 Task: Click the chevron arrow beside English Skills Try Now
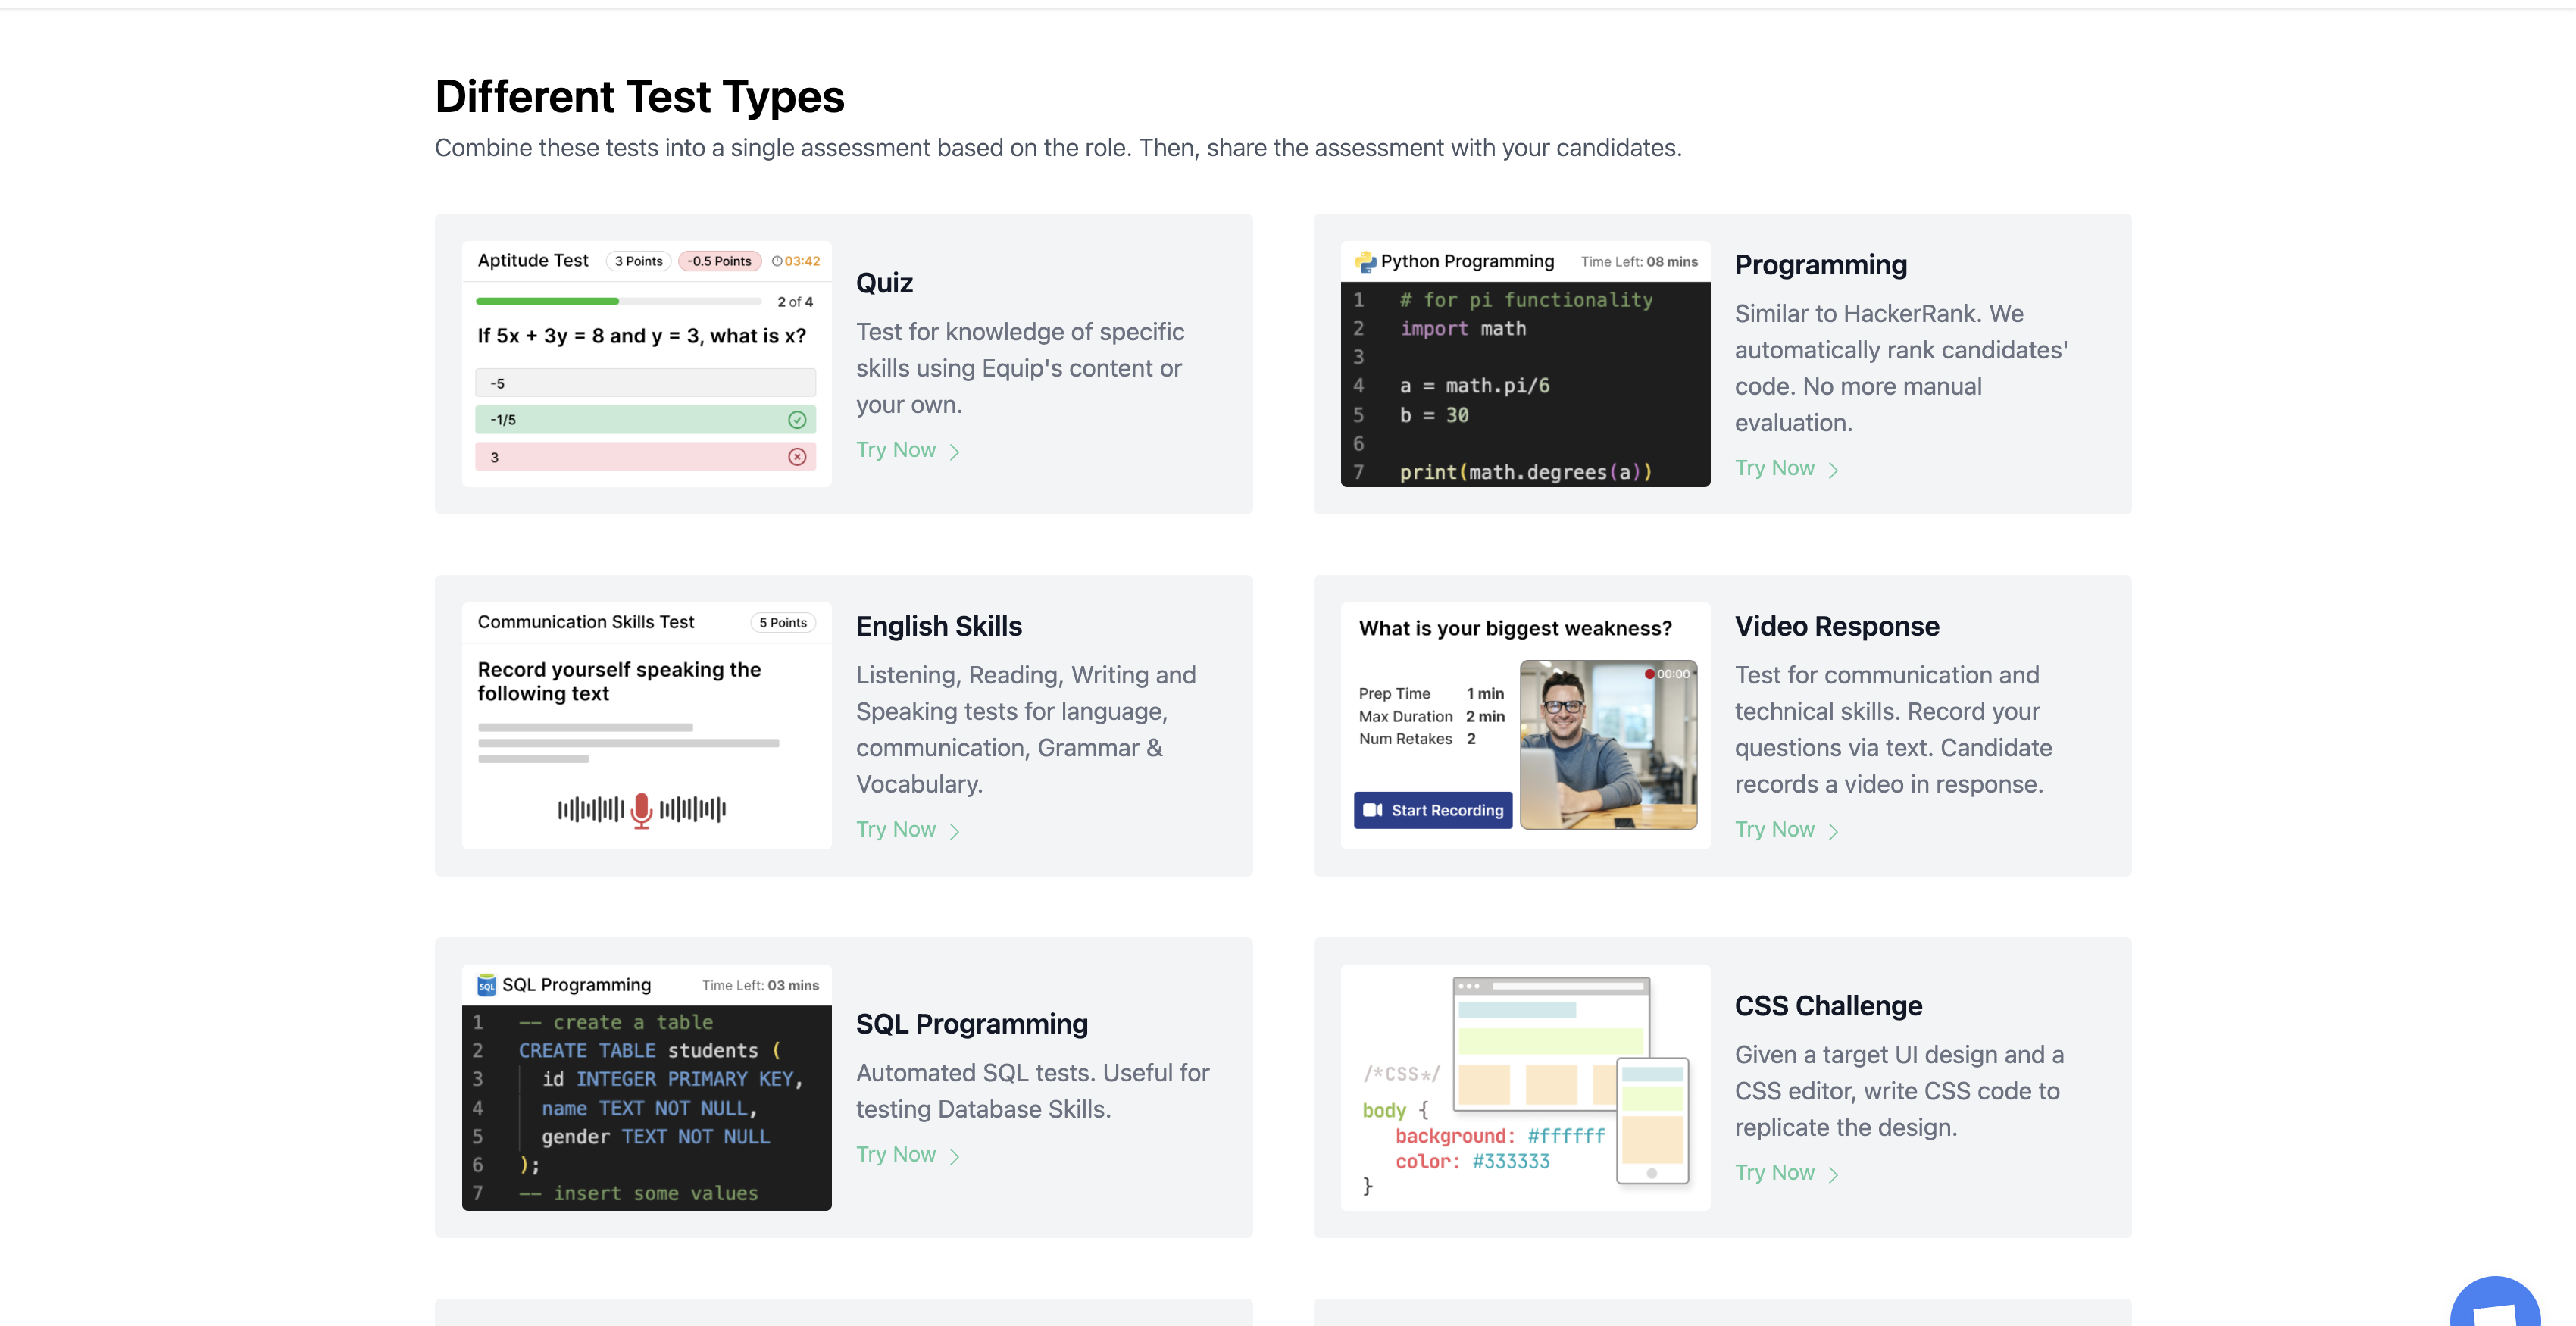tap(954, 831)
